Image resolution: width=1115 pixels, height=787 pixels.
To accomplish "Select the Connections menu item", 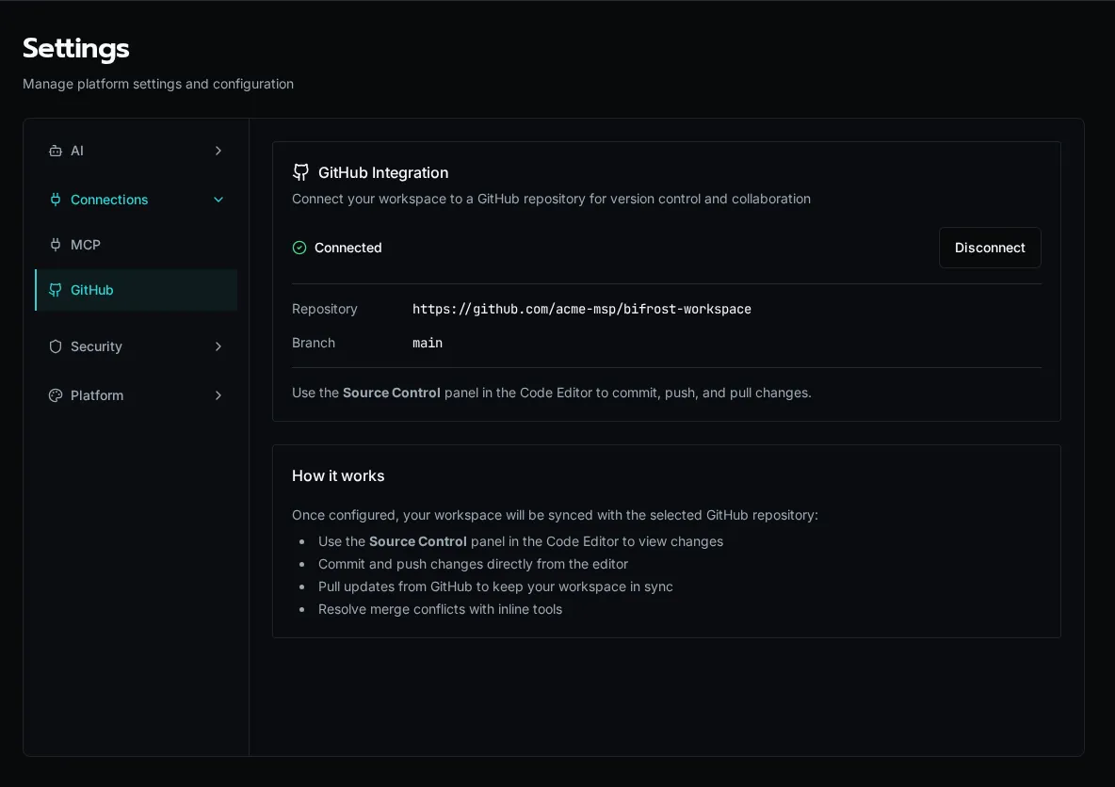I will (x=136, y=200).
